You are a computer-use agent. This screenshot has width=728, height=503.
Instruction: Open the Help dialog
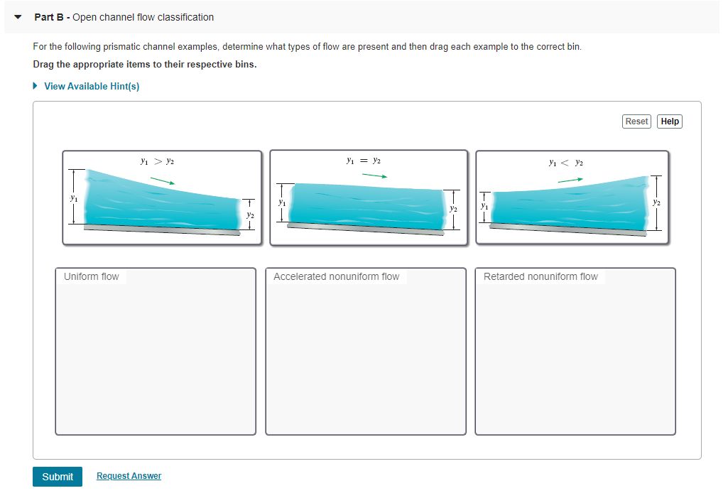[x=669, y=121]
